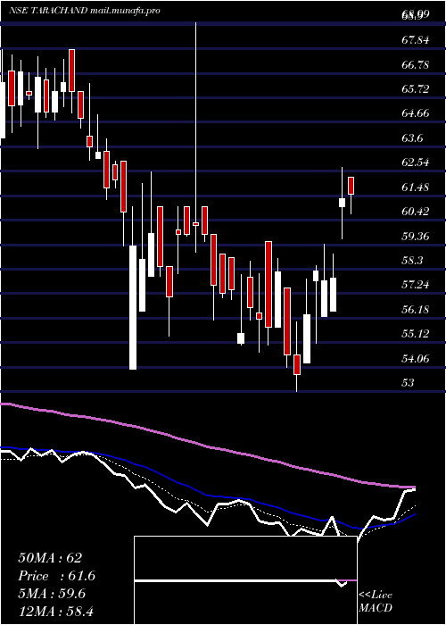The height and width of the screenshot is (625, 446).
Task: Select the 65.72 price axis label
Action: pyautogui.click(x=416, y=89)
